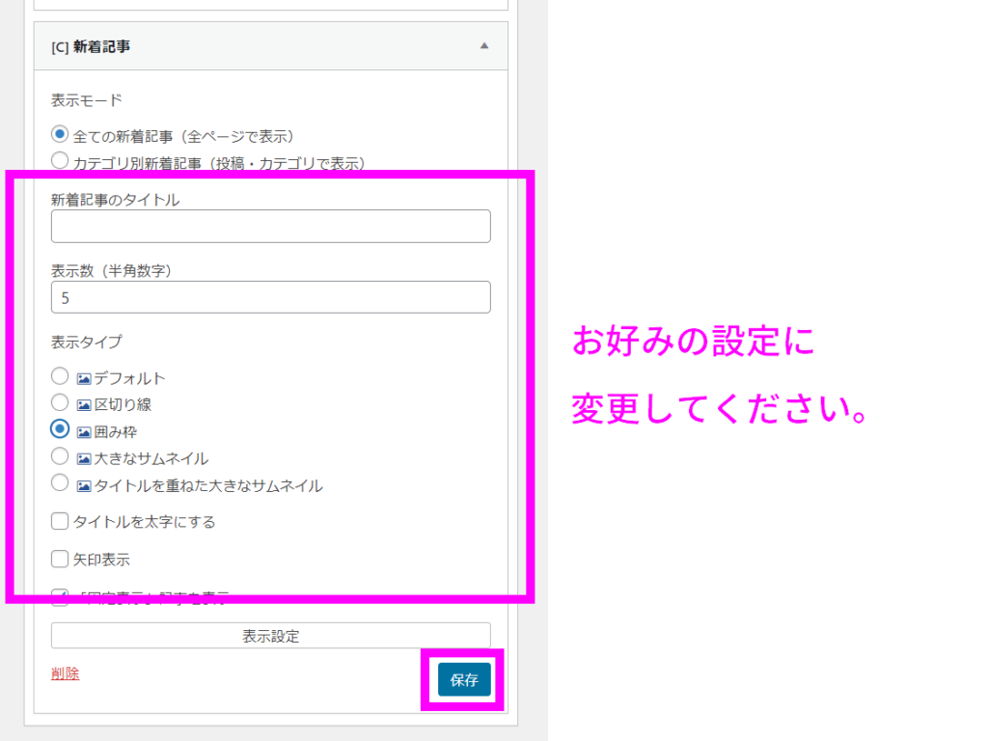988x741 pixels.
Task: Enable タイトルを太字にする checkbox
Action: coord(60,522)
